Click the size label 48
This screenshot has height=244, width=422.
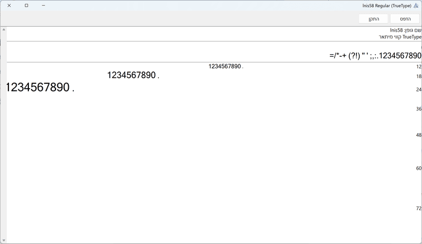[x=419, y=135]
